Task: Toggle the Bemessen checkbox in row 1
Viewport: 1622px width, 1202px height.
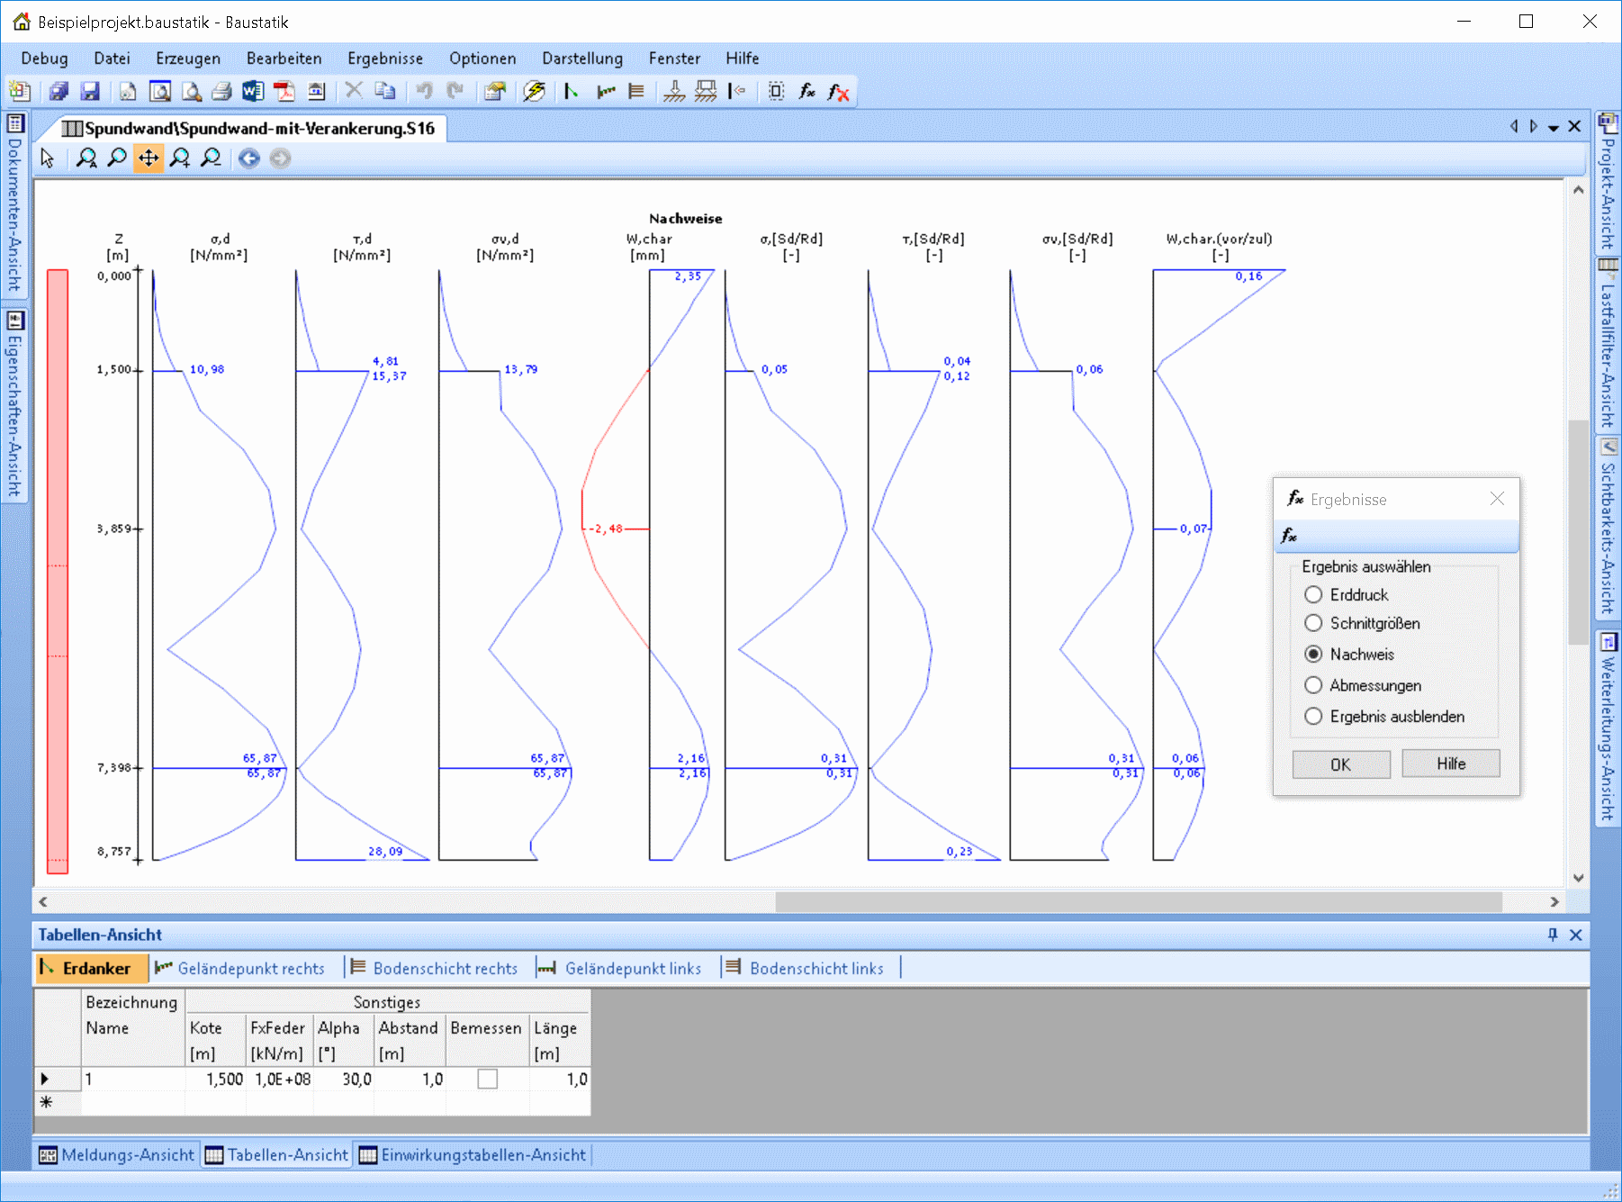Action: point(487,1079)
